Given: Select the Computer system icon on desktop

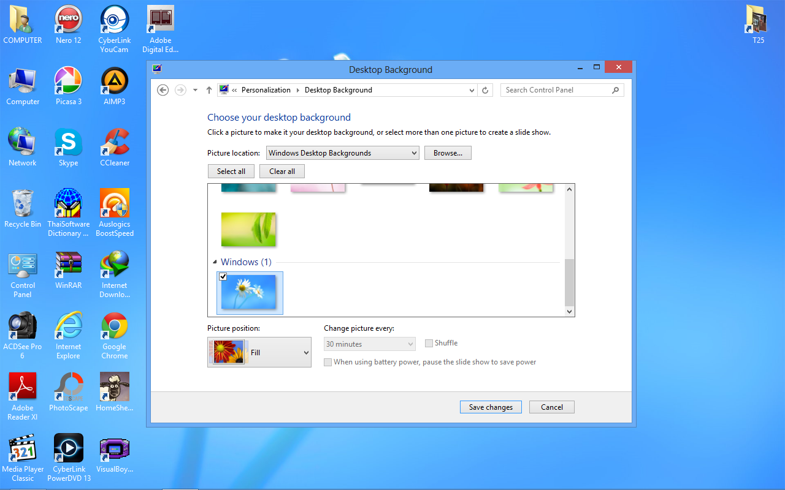Looking at the screenshot, I should (x=23, y=86).
